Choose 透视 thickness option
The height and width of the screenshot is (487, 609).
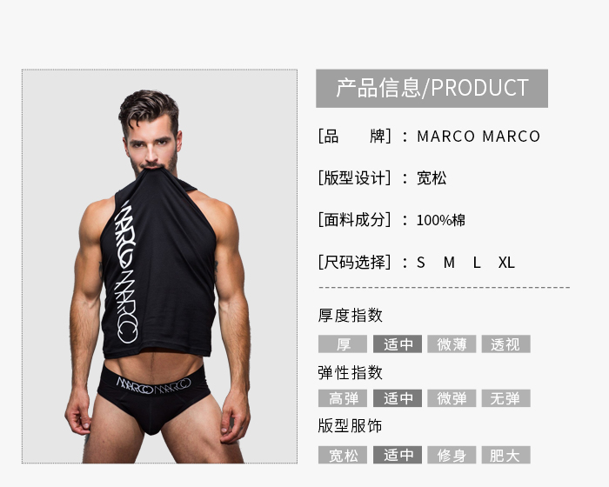pyautogui.click(x=505, y=344)
